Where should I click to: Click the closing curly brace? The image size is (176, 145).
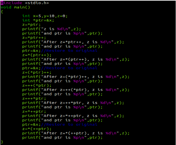point(2,142)
